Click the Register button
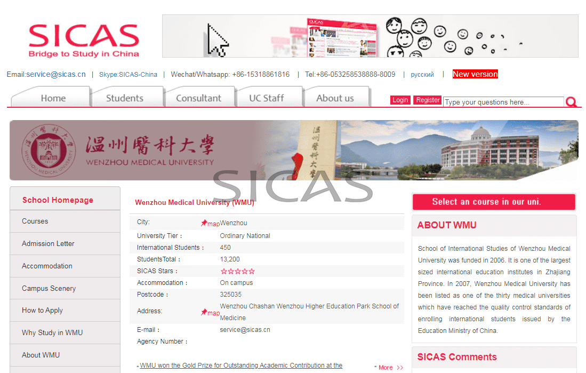This screenshot has height=373, width=586. pyautogui.click(x=428, y=100)
